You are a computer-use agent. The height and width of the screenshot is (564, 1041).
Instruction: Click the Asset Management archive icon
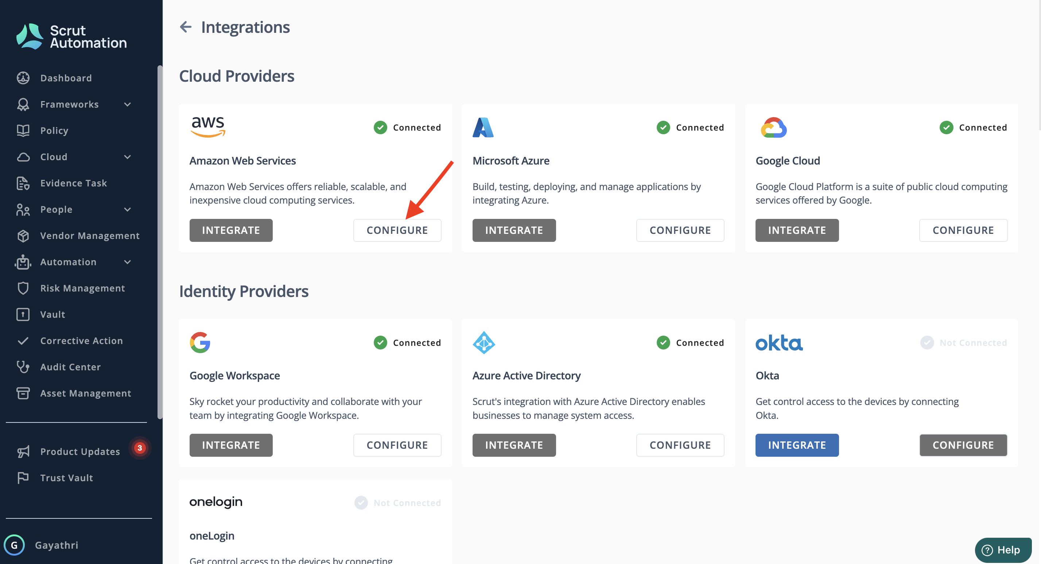[x=23, y=393]
